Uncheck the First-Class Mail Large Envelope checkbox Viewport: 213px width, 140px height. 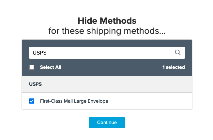32,101
